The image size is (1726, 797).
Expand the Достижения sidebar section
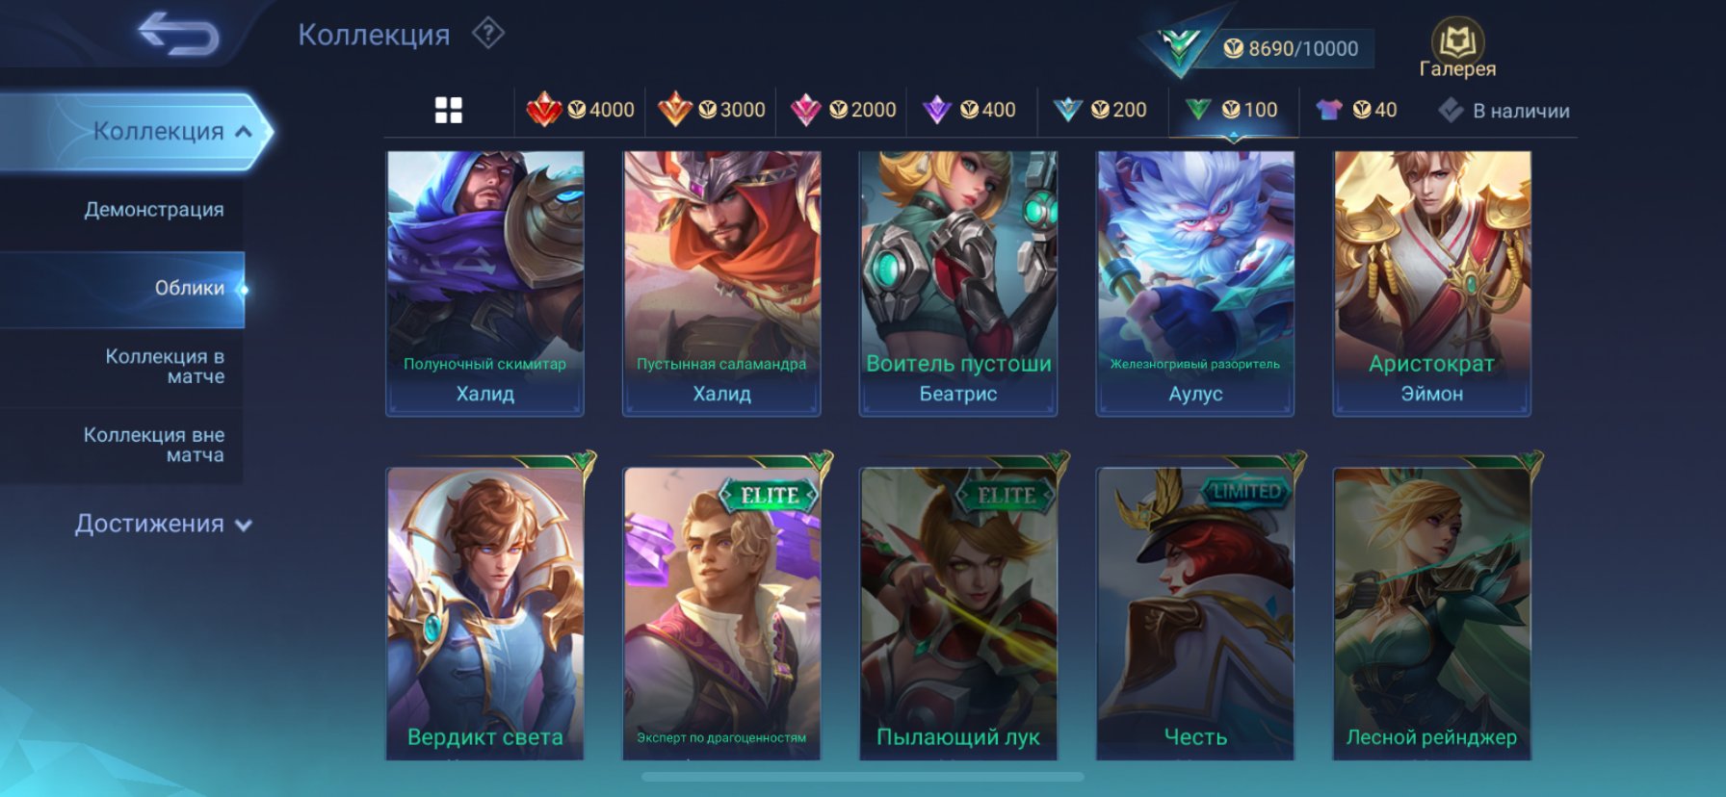164,524
